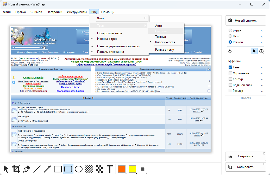This screenshot has height=175, width=270.
Task: Enable the Водяной знак checkbox
Action: 230,85
